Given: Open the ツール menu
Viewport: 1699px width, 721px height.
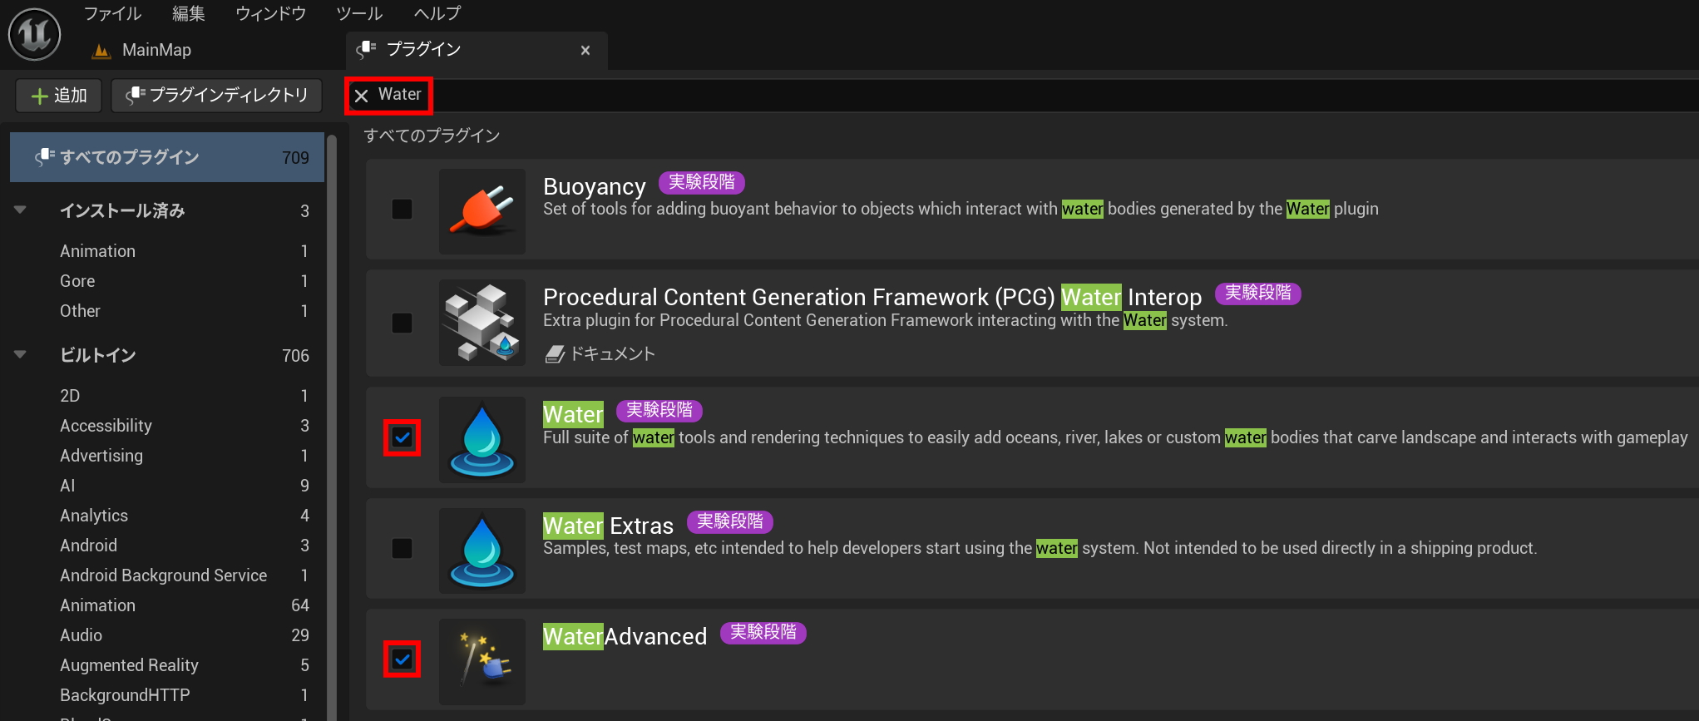Looking at the screenshot, I should click(x=358, y=13).
